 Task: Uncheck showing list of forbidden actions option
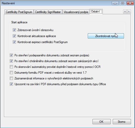(x=11, y=61)
